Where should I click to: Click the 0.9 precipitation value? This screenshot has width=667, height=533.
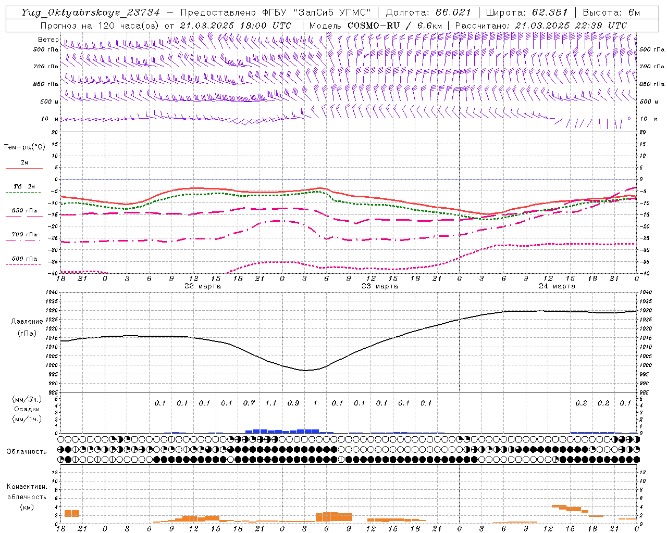click(x=293, y=403)
